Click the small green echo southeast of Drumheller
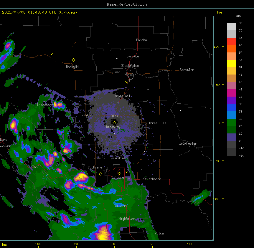The width and height of the screenshot is (254, 248). click(201, 198)
